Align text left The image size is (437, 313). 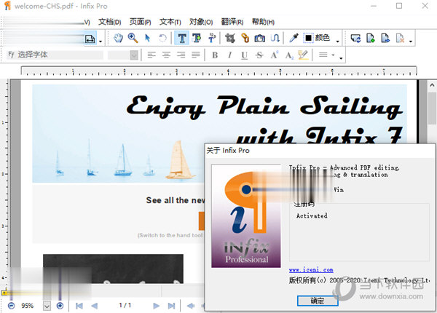pos(151,55)
